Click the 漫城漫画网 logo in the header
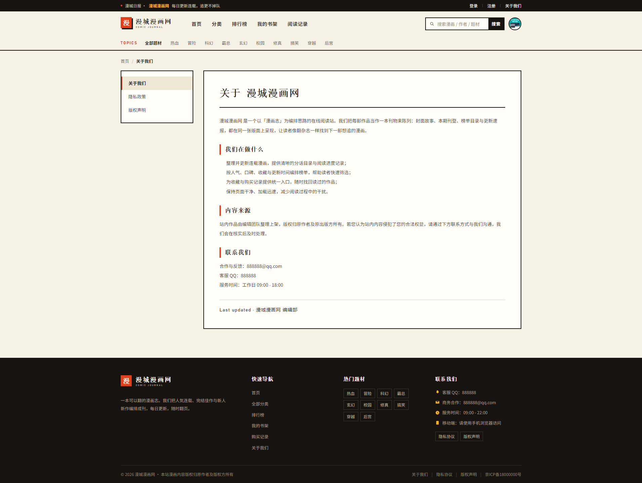The image size is (642, 483). pos(146,23)
